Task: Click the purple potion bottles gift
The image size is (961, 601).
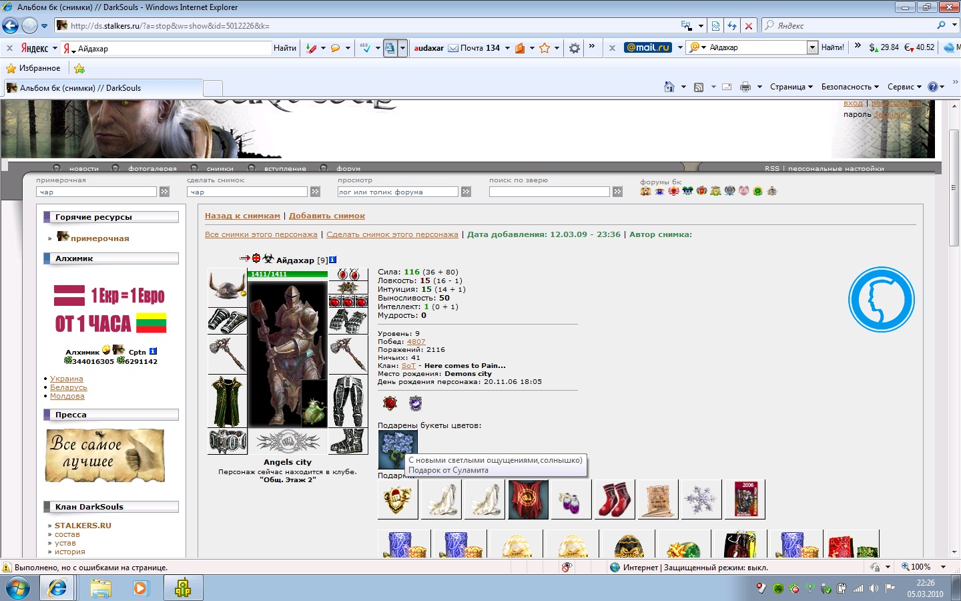Action: [x=571, y=499]
